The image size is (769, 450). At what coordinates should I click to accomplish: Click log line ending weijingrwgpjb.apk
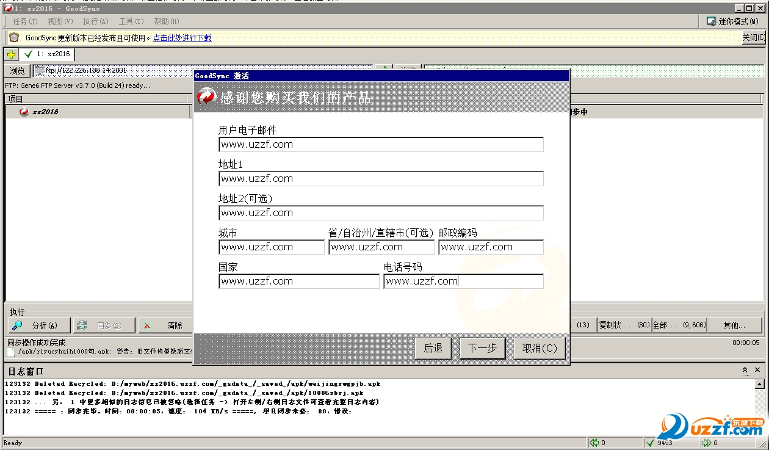[x=192, y=383]
